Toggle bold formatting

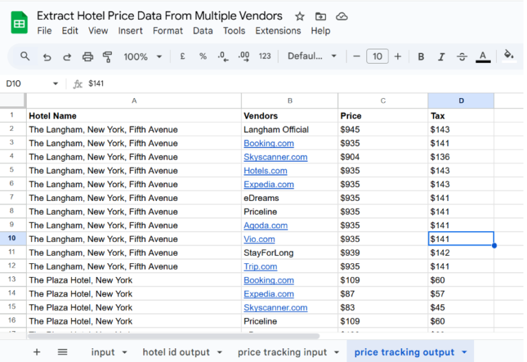coord(421,57)
